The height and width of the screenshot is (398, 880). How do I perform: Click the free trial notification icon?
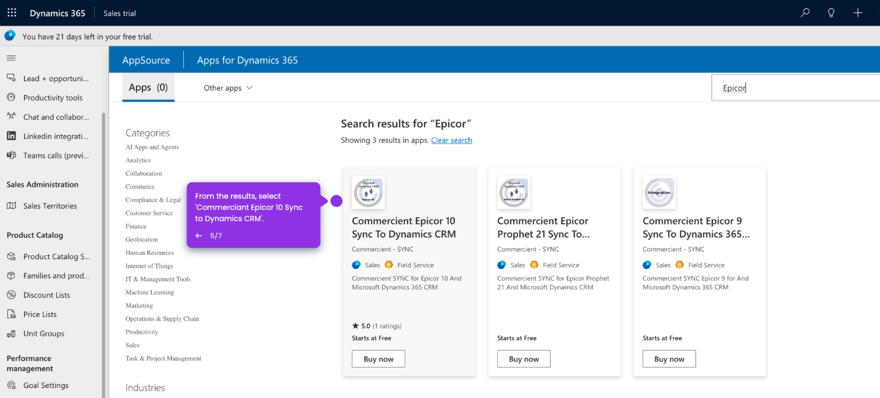(10, 36)
